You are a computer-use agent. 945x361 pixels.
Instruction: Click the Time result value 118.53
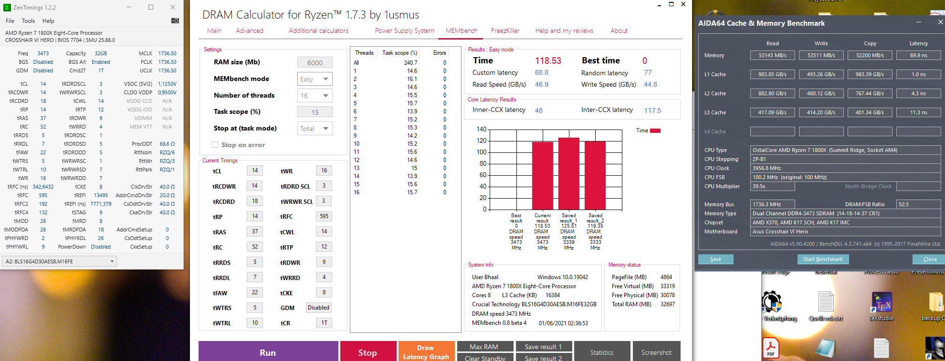[548, 61]
